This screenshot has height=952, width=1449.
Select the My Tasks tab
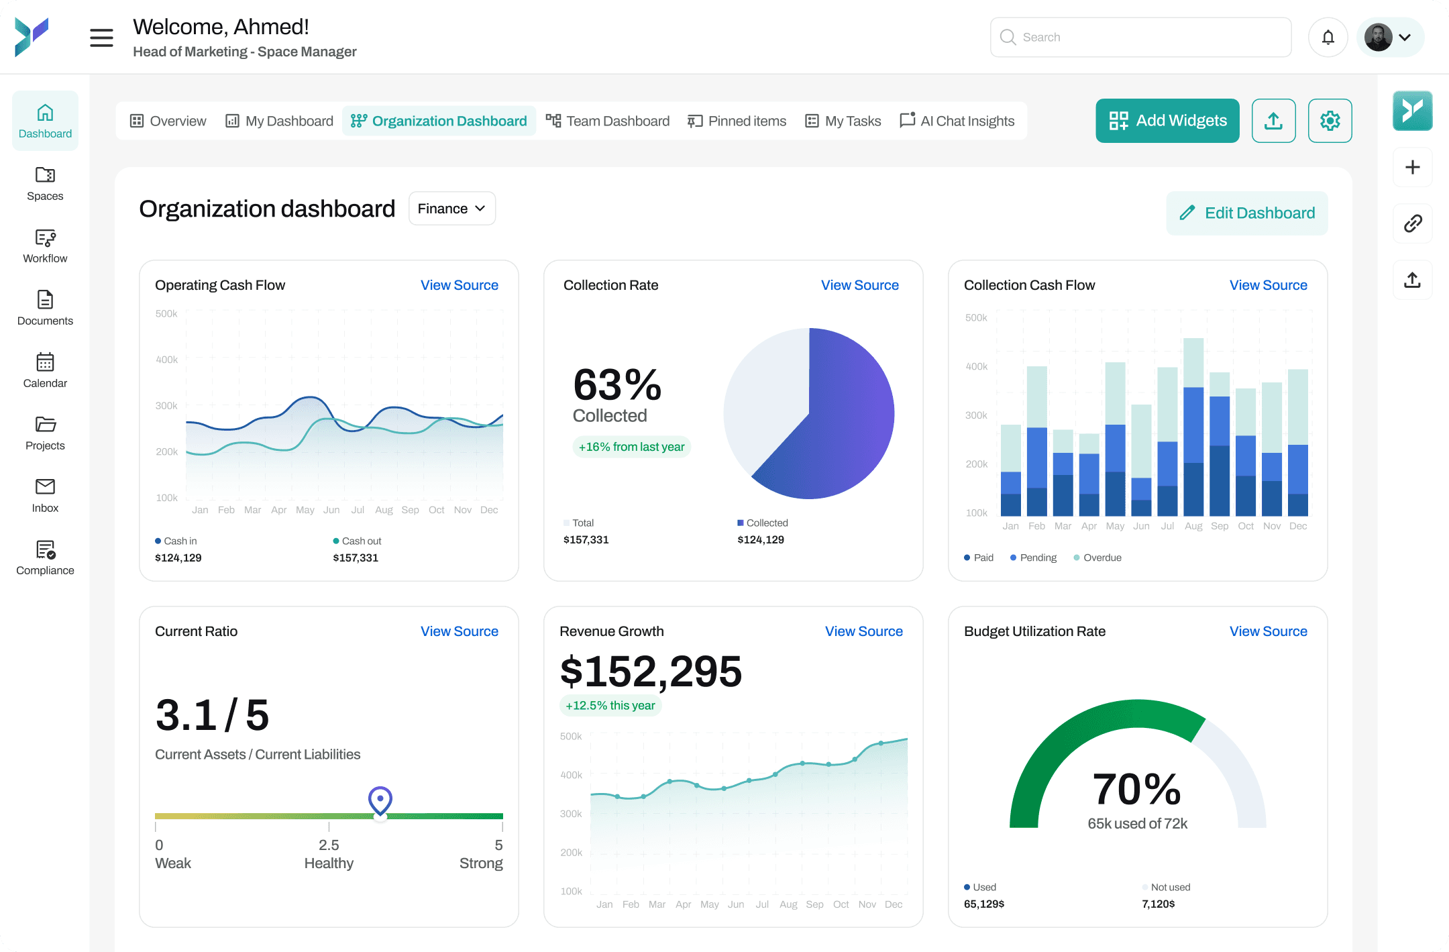843,121
